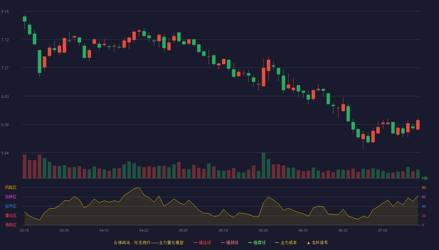Select the 拉升区 zone label
The width and height of the screenshot is (439, 250).
(x=11, y=206)
